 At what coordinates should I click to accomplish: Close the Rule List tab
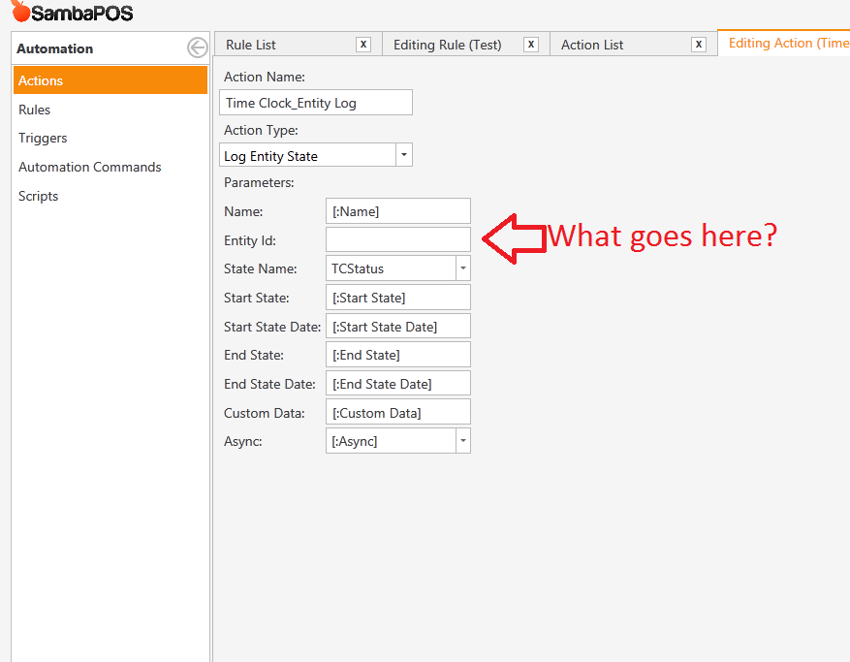[x=363, y=45]
